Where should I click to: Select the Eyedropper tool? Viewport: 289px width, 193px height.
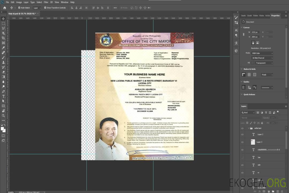coord(3,48)
